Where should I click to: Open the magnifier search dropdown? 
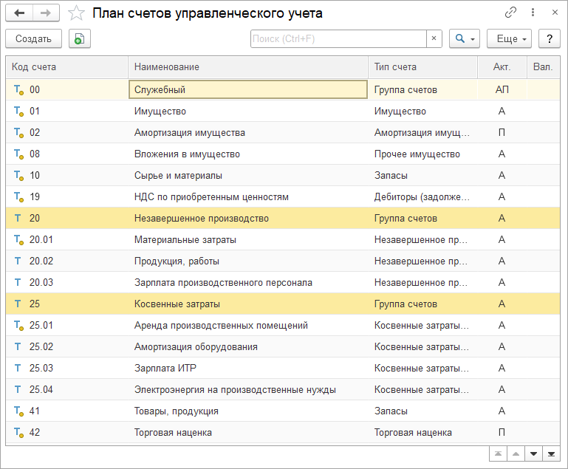(465, 39)
